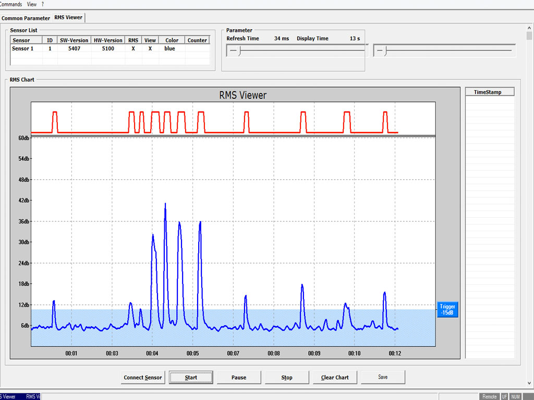Click the Refresh Time 34 ms value
This screenshot has height=400, width=534.
(281, 39)
